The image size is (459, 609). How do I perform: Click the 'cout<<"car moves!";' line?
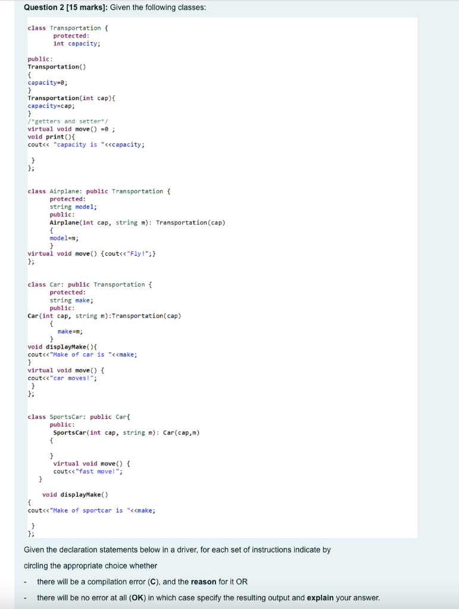(62, 378)
